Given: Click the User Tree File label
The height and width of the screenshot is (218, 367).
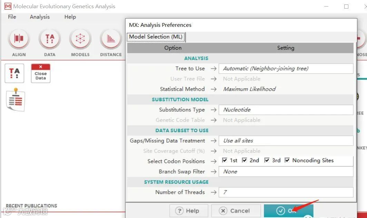Looking at the screenshot, I should tap(188, 79).
